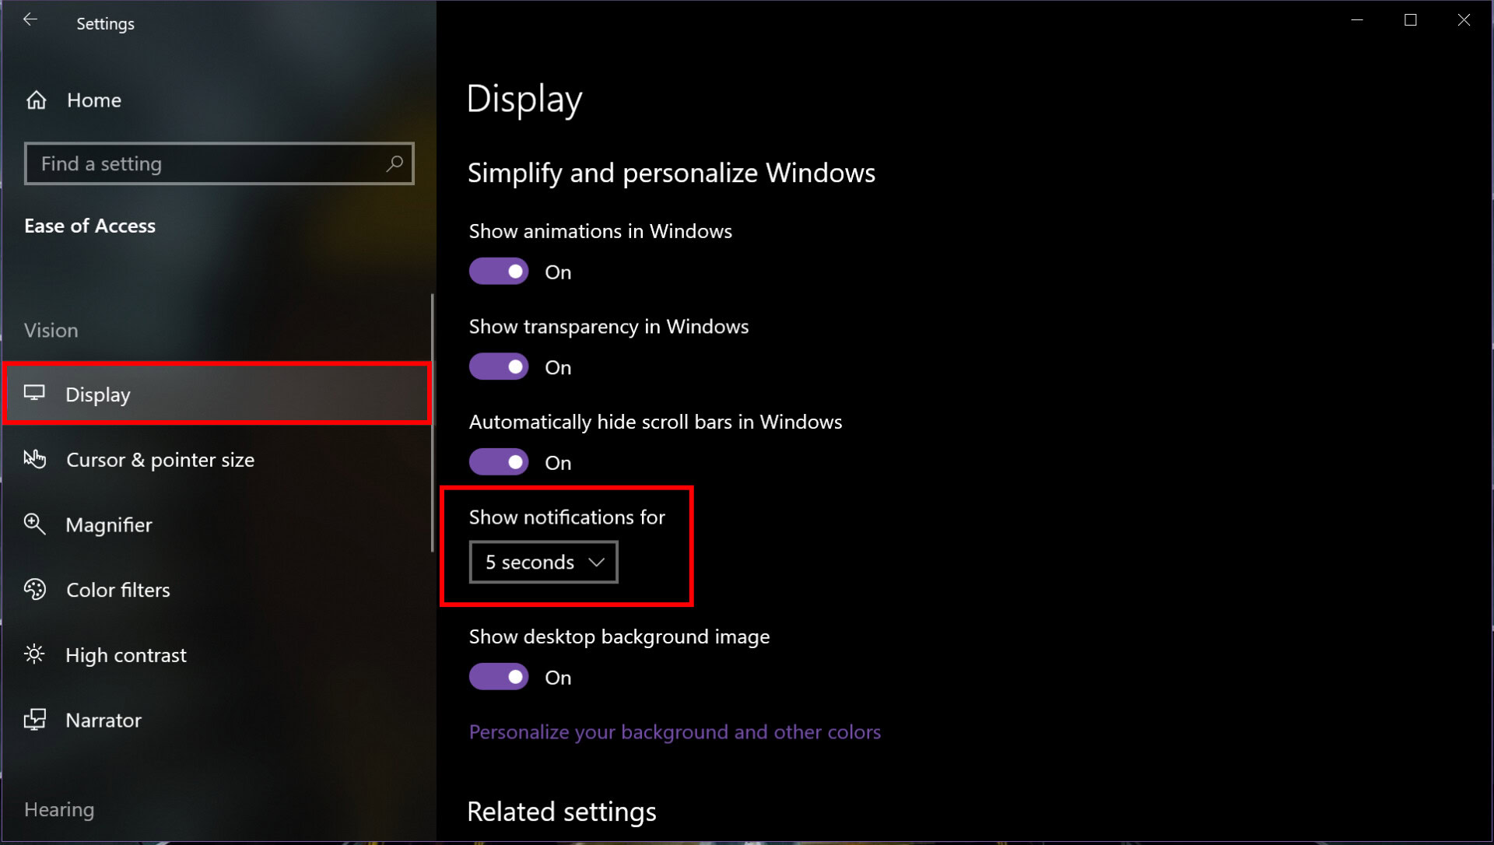Click the Magnifier icon in sidebar
Image resolution: width=1494 pixels, height=845 pixels.
point(36,524)
